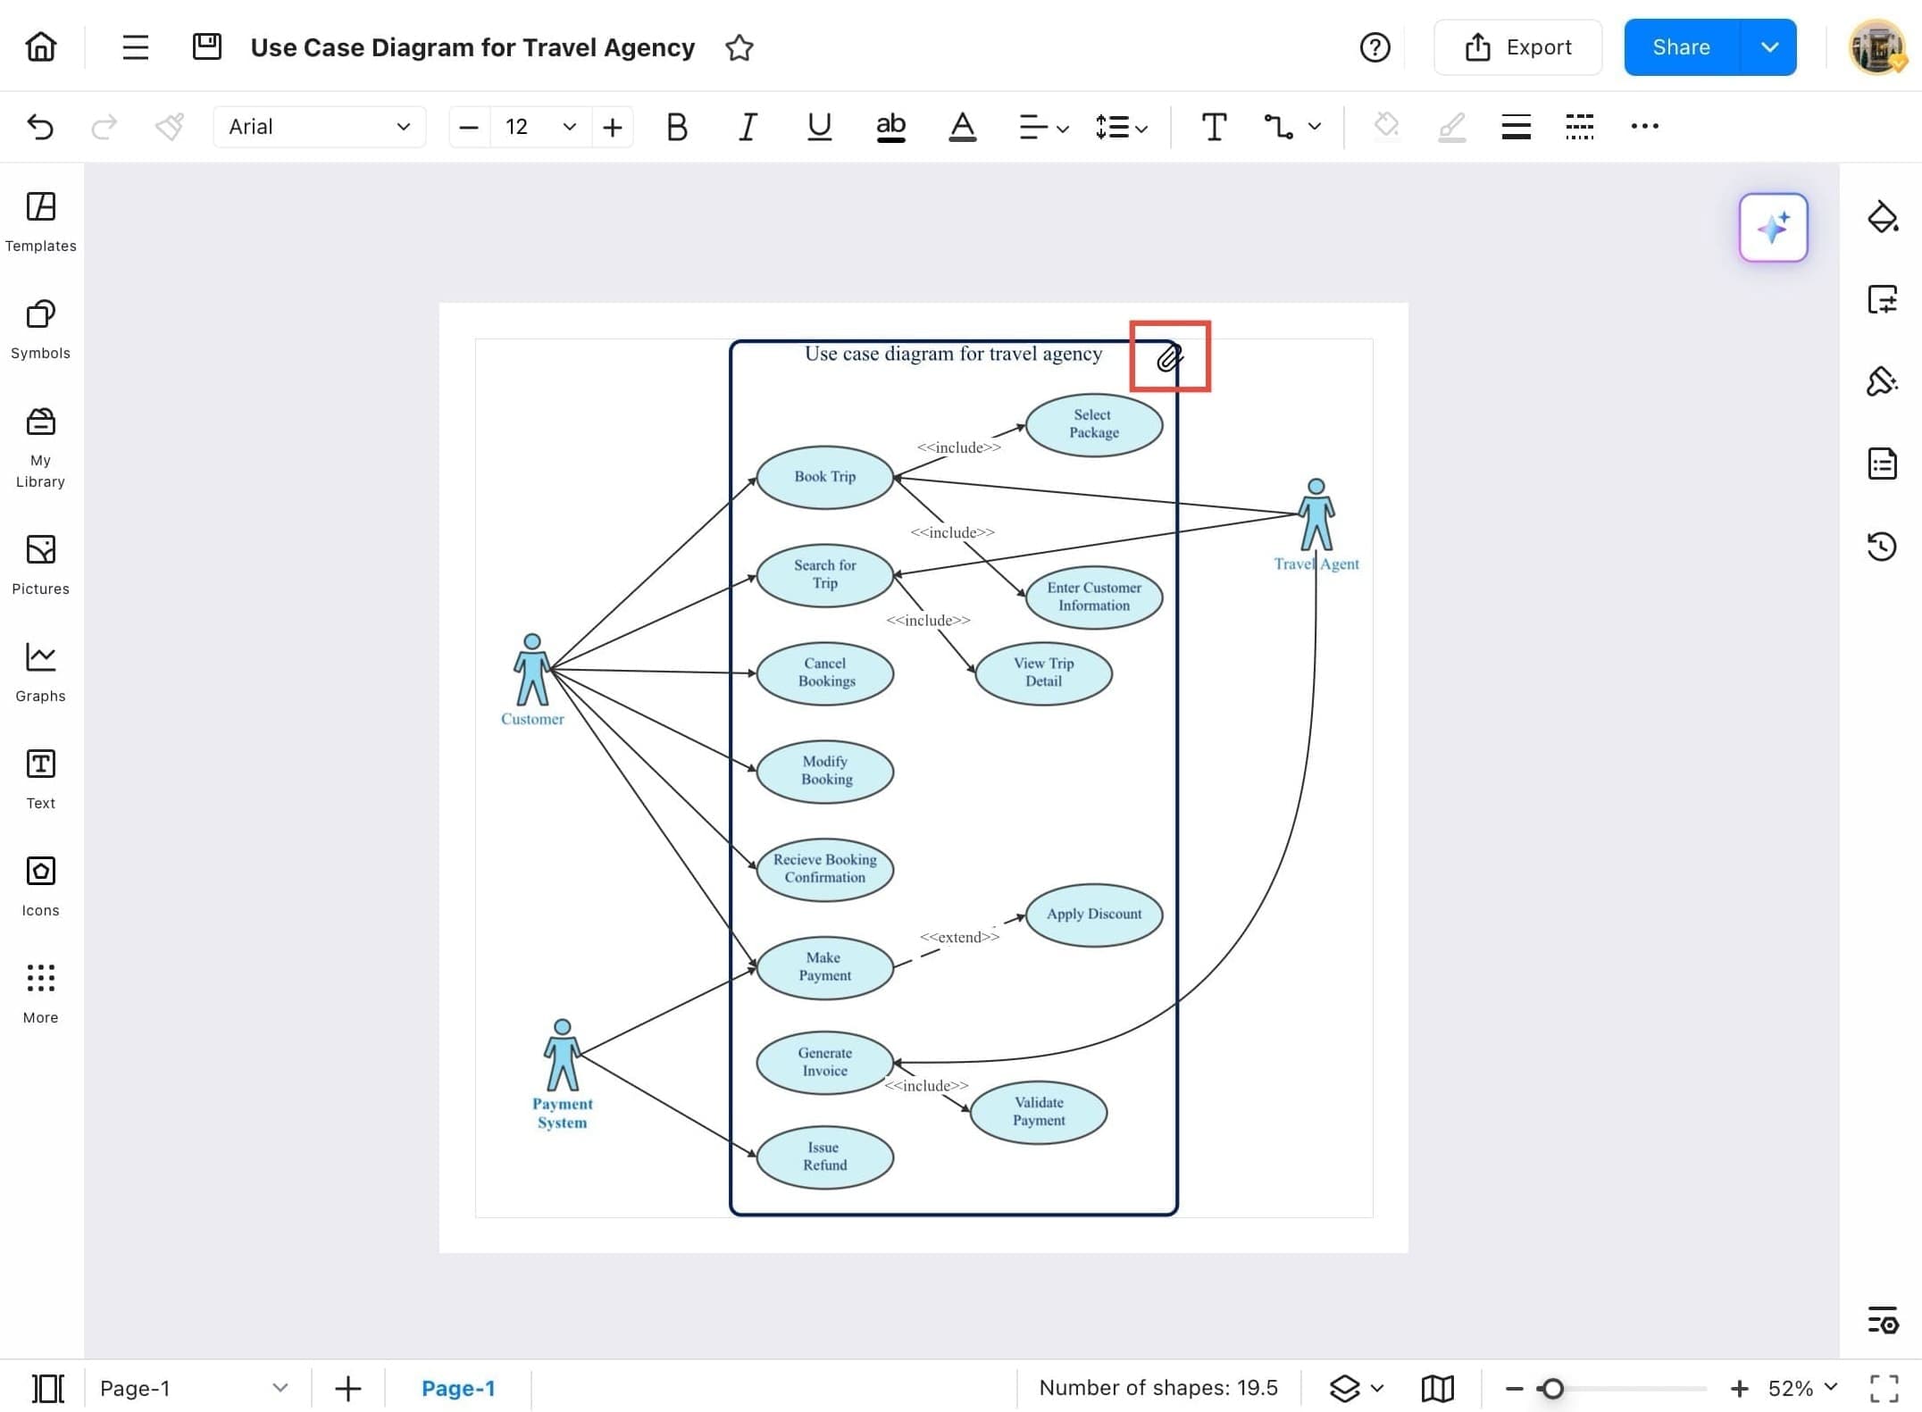Open the Graphs panel in the sidebar
Viewport: 1922px width, 1412px height.
point(39,670)
